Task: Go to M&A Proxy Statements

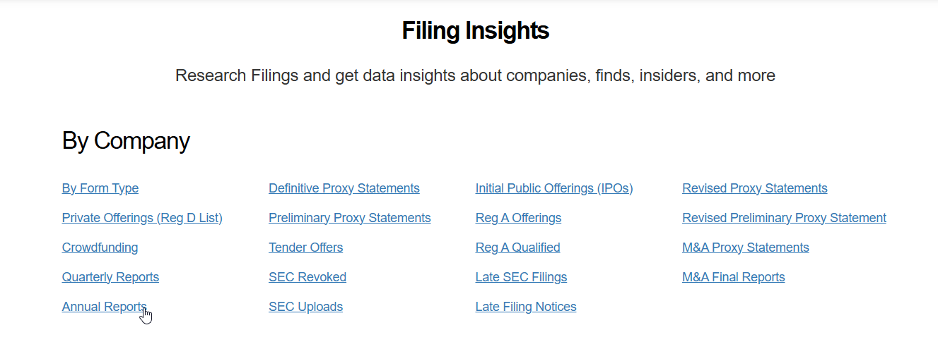Action: tap(745, 248)
